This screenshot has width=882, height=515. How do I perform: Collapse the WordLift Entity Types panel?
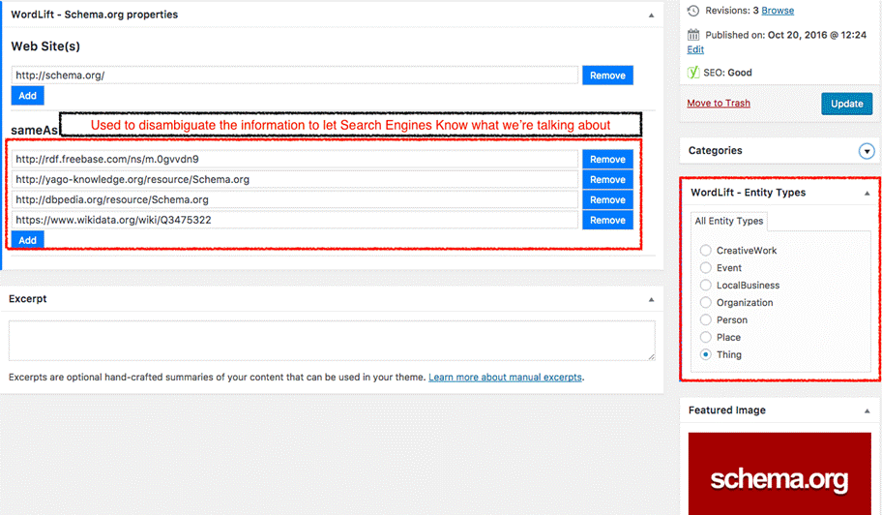click(867, 194)
